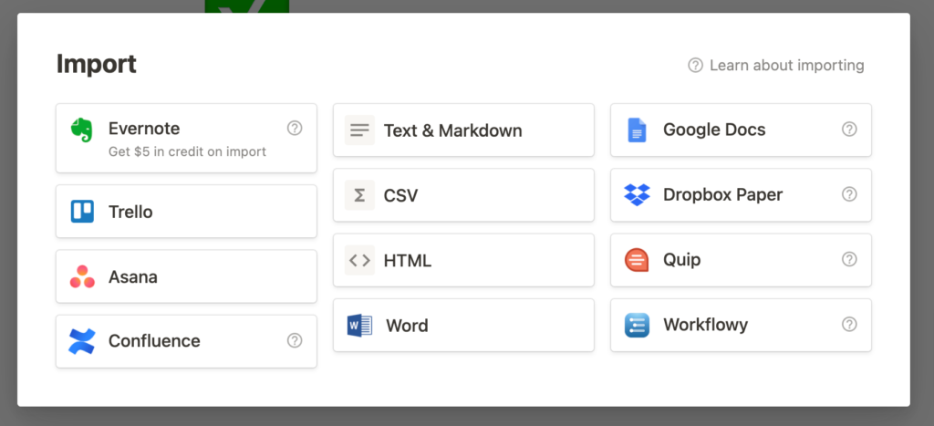The height and width of the screenshot is (426, 934).
Task: Click the Evernote credit subtitle text
Action: pyautogui.click(x=187, y=152)
